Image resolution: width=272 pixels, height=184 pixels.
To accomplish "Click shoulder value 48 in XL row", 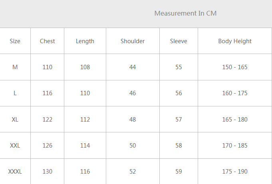I will 133,120.
